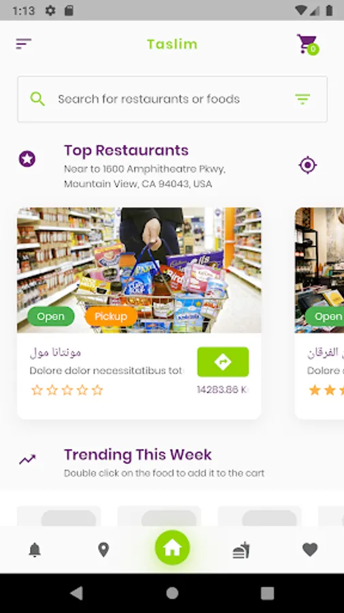Open the map pin tab
Viewport: 344px width, 613px height.
[x=103, y=550]
